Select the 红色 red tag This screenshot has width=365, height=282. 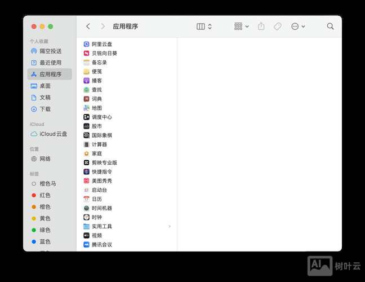click(x=50, y=195)
